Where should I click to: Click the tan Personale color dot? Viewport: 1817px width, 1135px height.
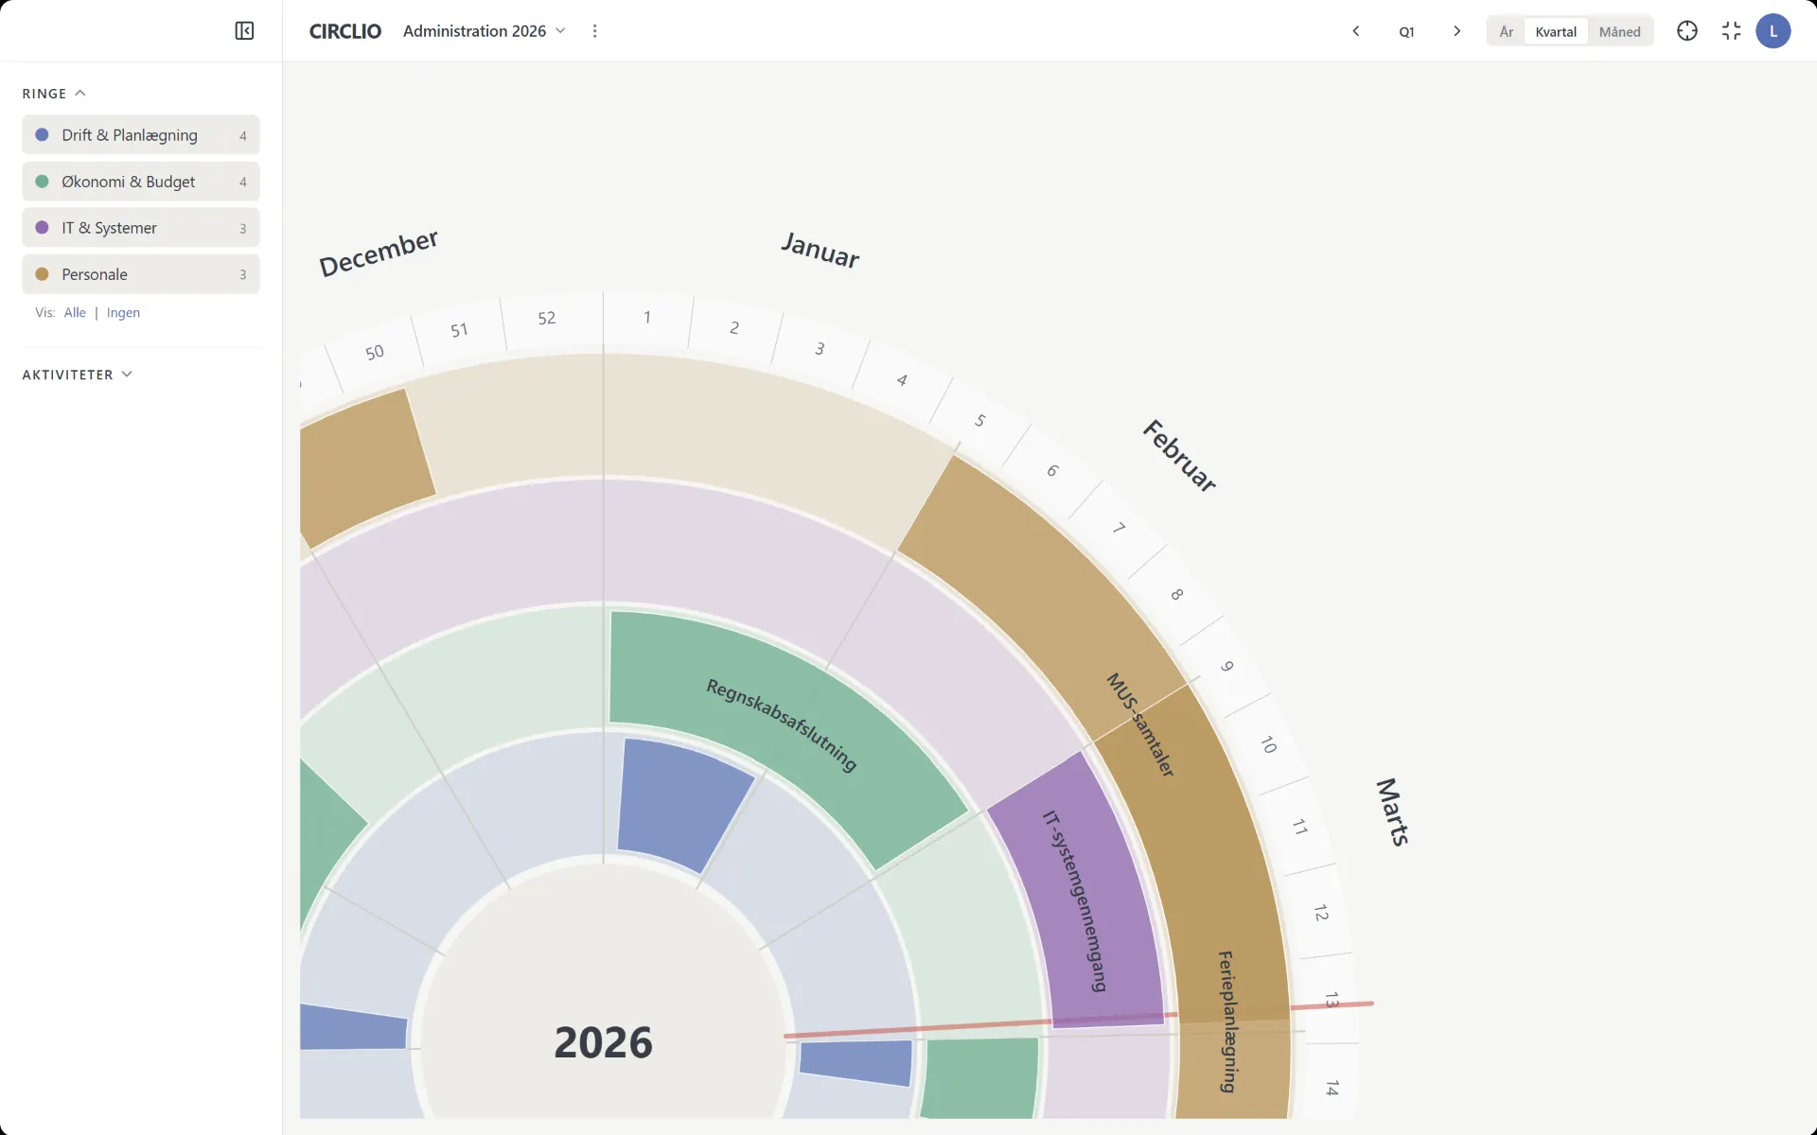coord(42,274)
